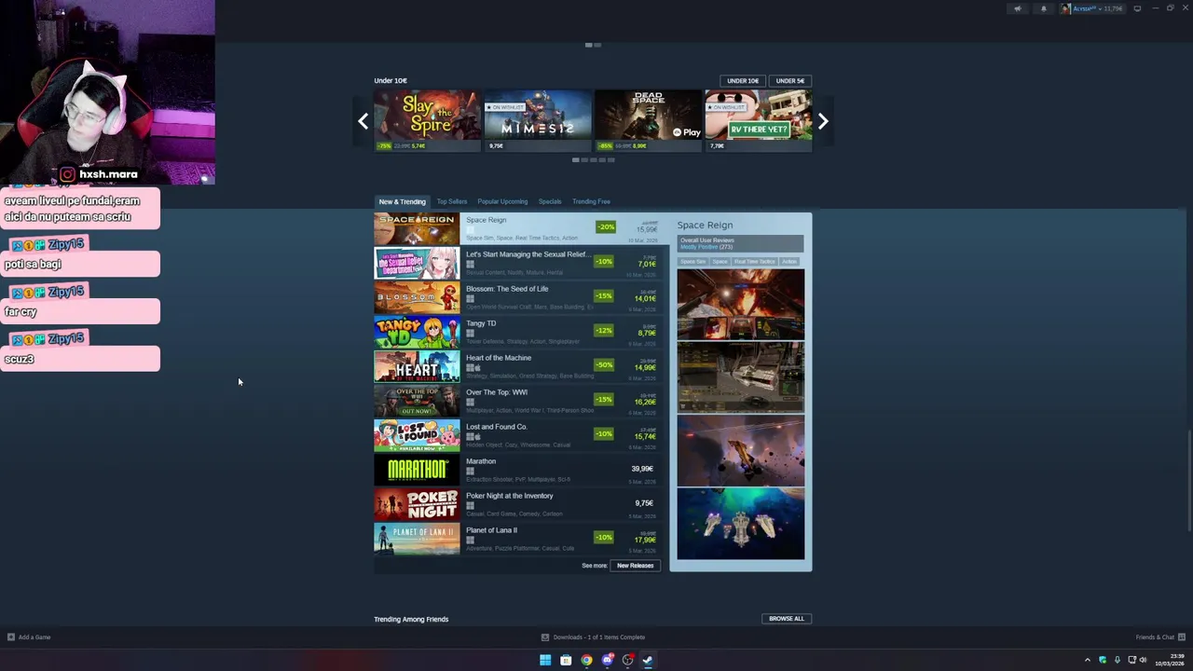Click Space Sim tag in preview panel

click(x=692, y=262)
